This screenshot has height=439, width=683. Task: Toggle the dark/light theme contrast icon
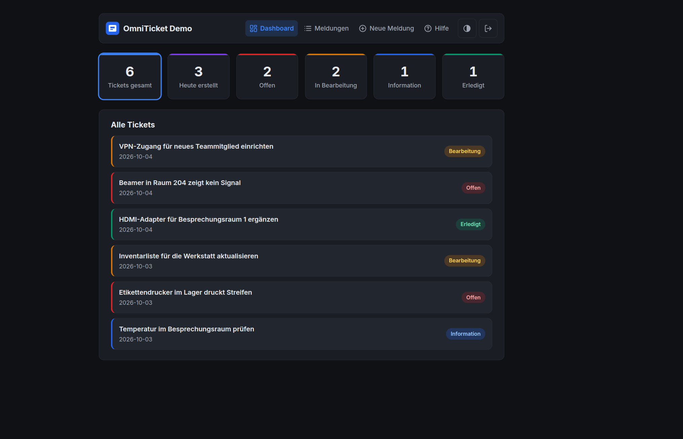[467, 28]
